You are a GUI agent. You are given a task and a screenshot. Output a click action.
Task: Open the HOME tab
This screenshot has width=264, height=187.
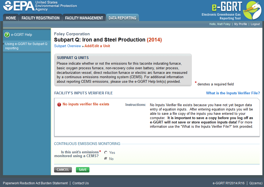coord(11,18)
